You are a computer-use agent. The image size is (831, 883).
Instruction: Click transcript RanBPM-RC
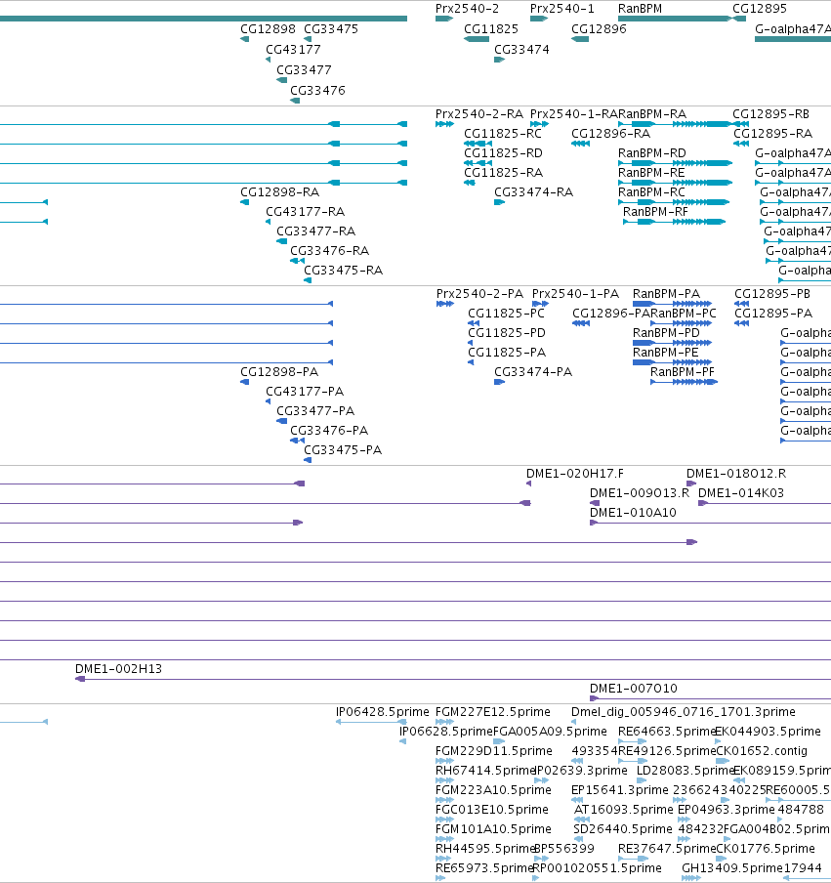[x=651, y=192]
